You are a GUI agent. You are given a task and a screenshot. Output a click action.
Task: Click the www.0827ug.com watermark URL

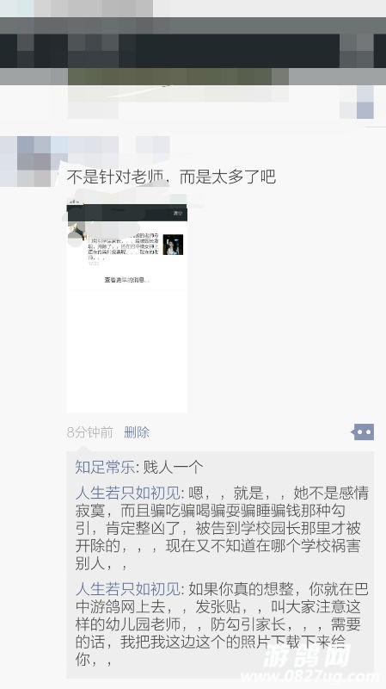(310, 677)
